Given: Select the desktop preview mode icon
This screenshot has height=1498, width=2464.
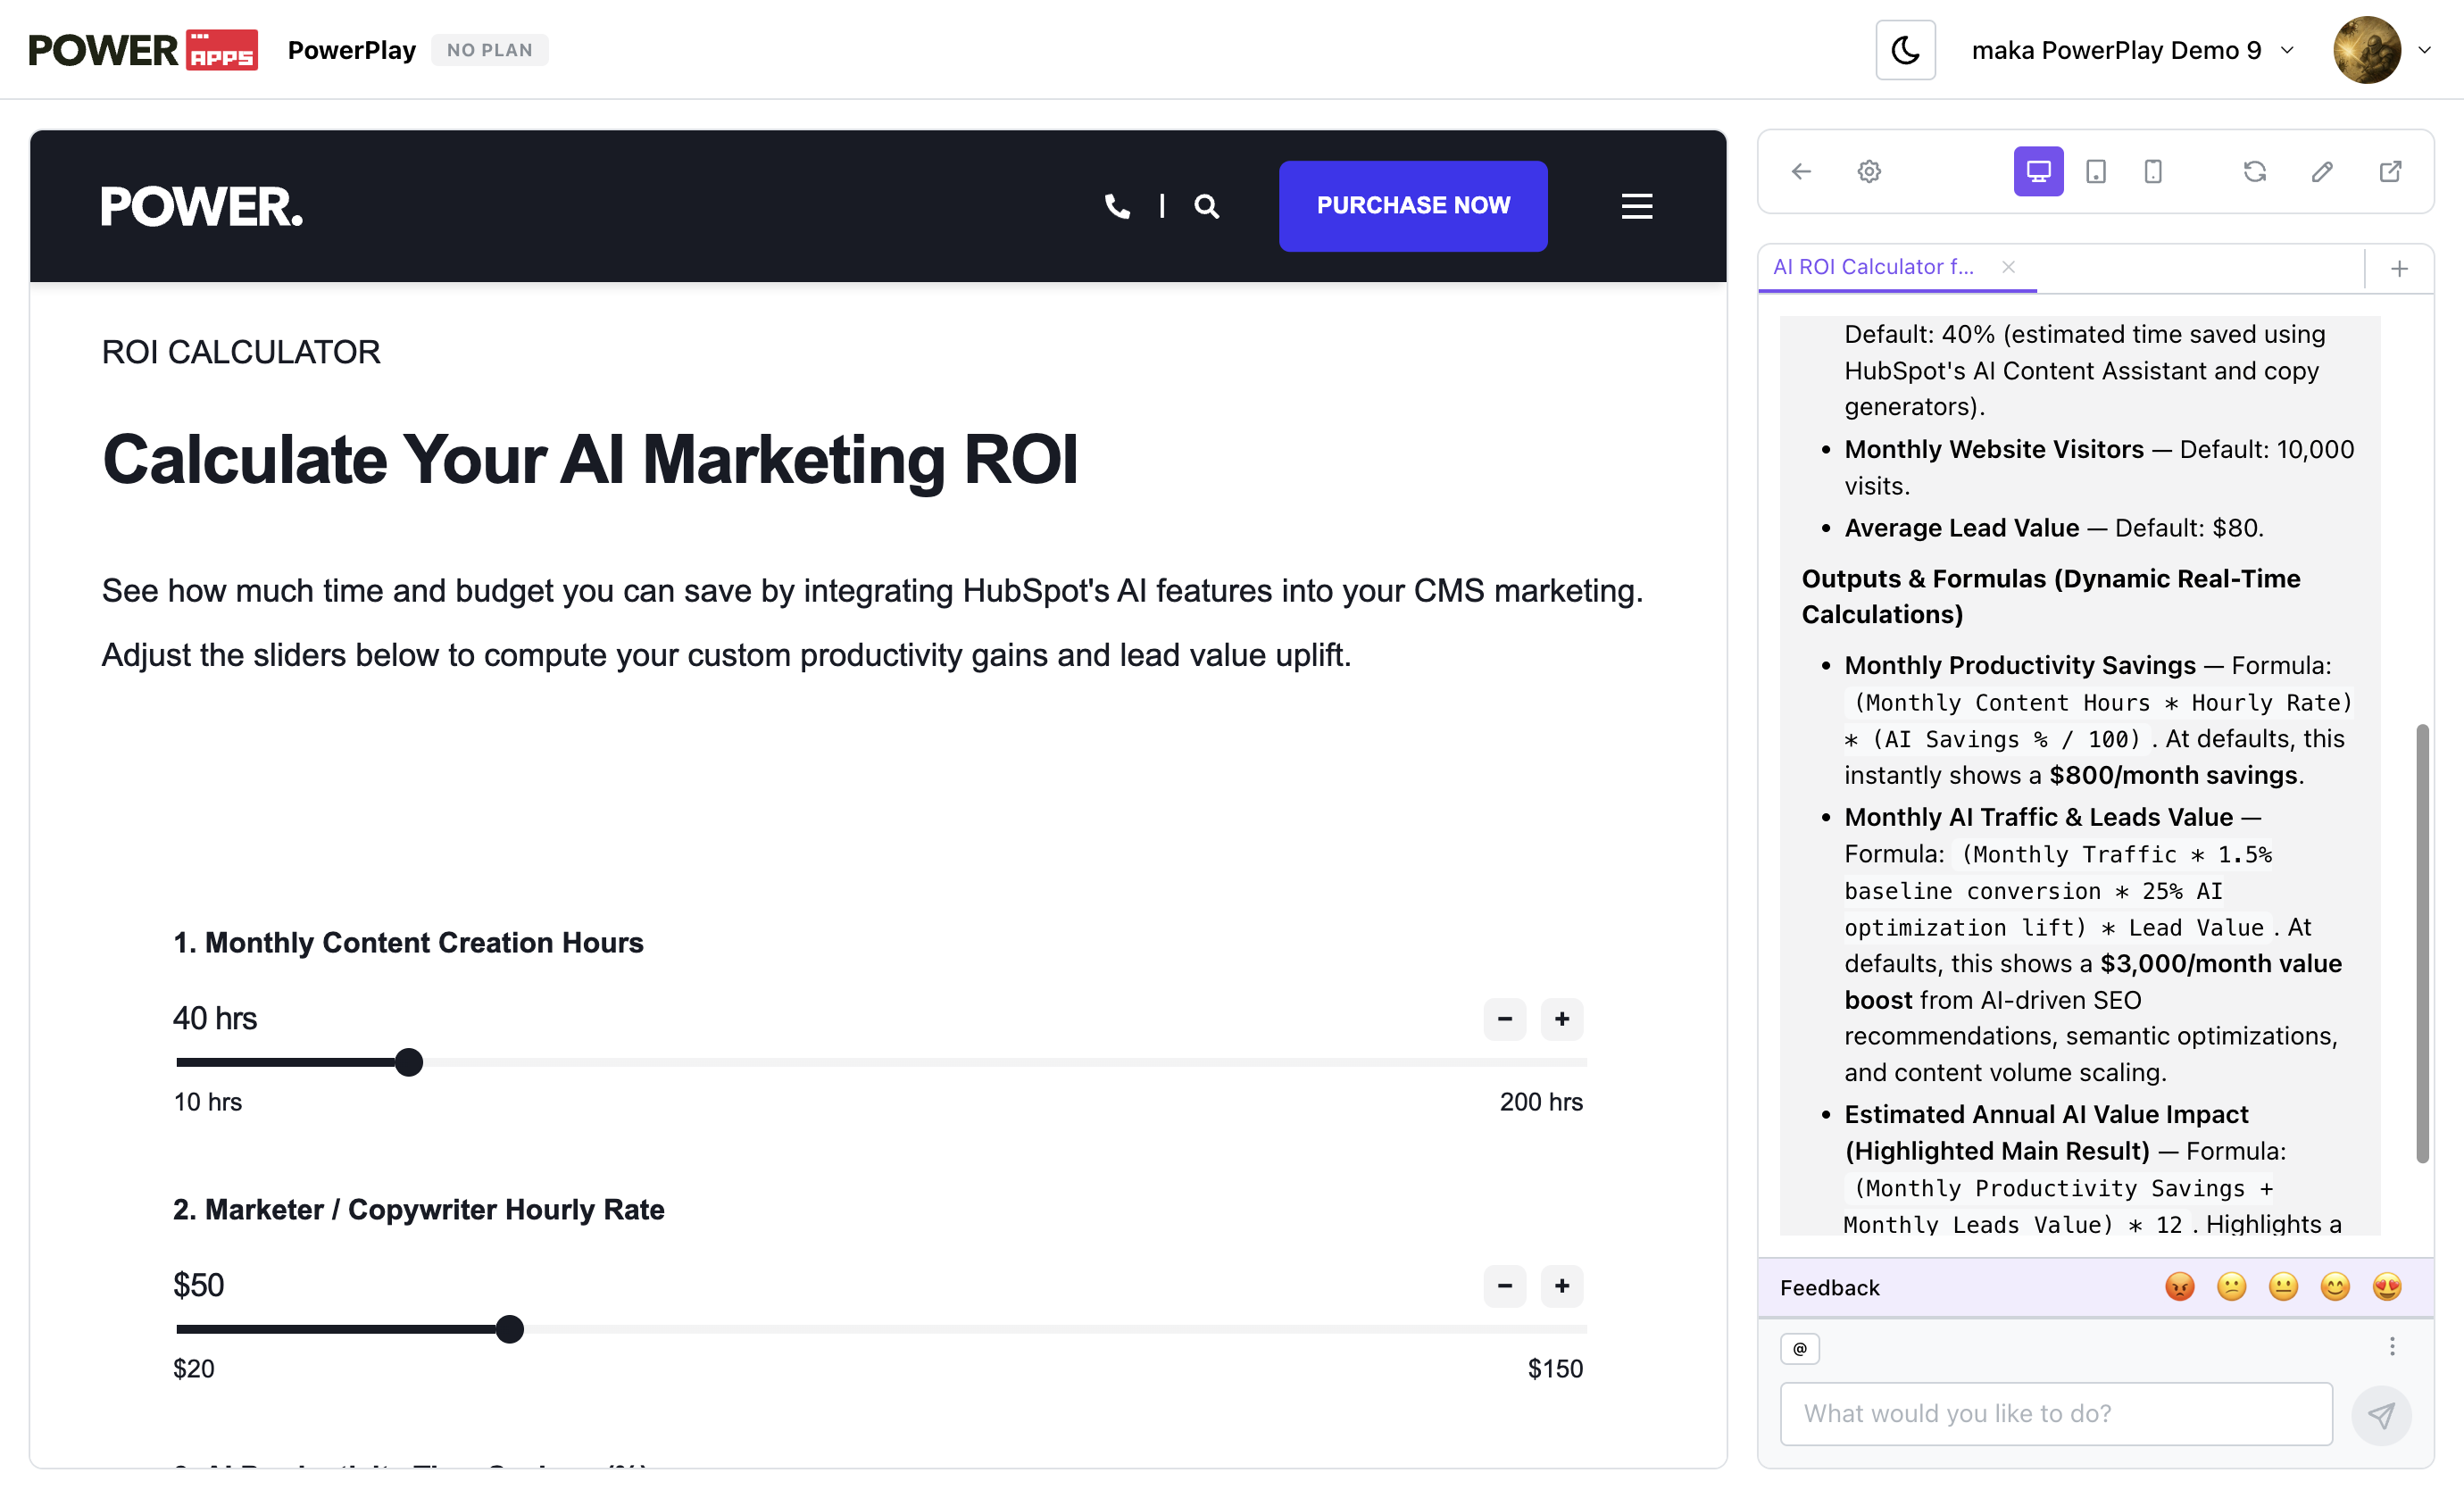Looking at the screenshot, I should [2038, 172].
